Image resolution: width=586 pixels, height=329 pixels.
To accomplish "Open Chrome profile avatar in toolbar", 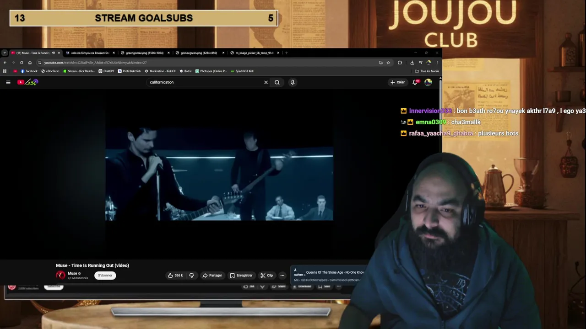I will click(x=429, y=63).
